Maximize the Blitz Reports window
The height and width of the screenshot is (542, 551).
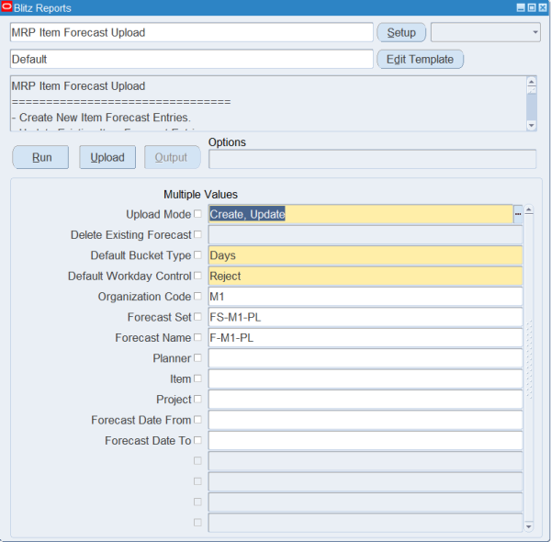(532, 7)
